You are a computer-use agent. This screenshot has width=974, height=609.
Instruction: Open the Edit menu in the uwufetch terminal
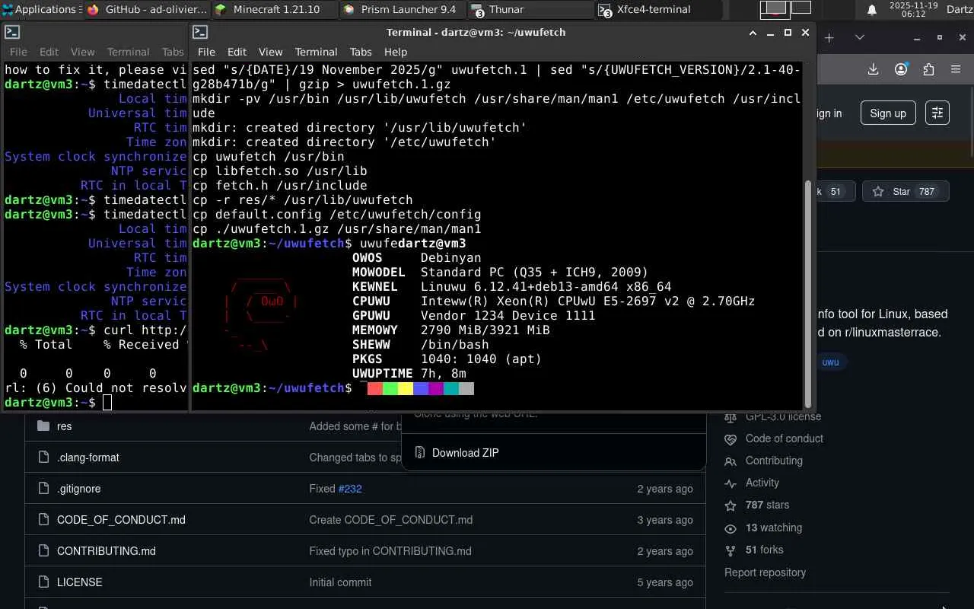pyautogui.click(x=237, y=52)
